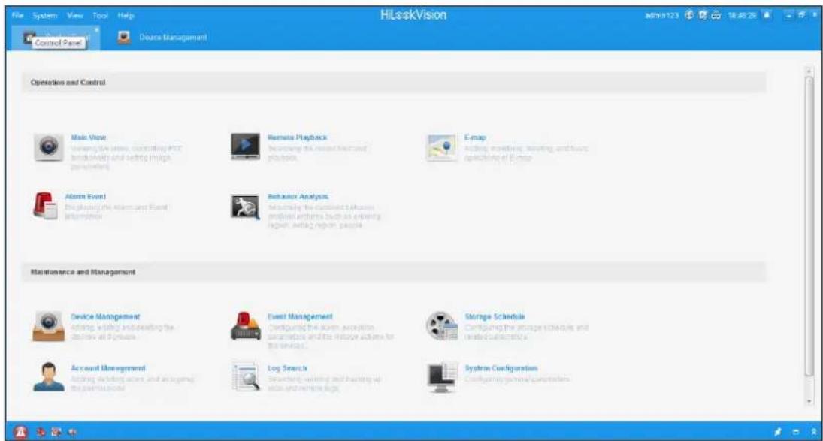Screen dimensions: 823x441
Task: Open the System Configuration computer icon
Action: (441, 377)
